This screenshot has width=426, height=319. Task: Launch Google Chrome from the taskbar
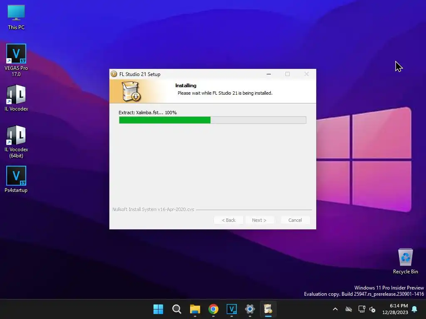pyautogui.click(x=213, y=309)
